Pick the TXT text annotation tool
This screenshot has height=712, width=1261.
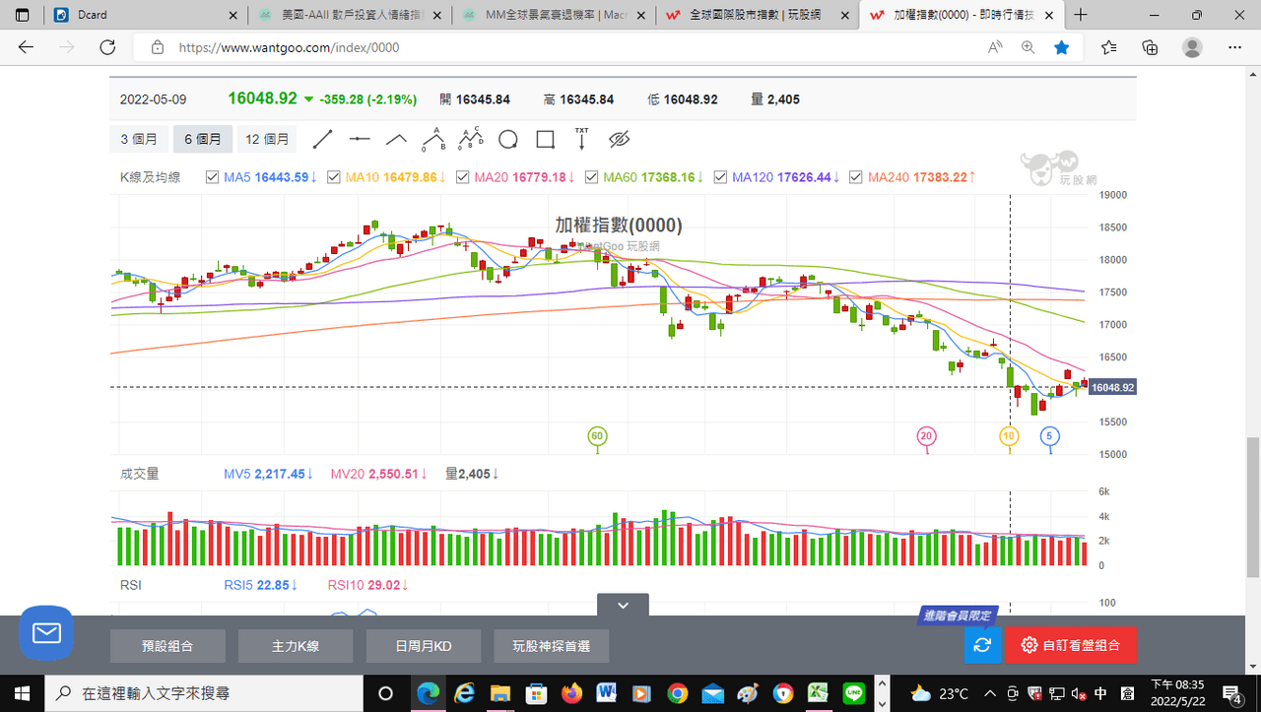(581, 139)
